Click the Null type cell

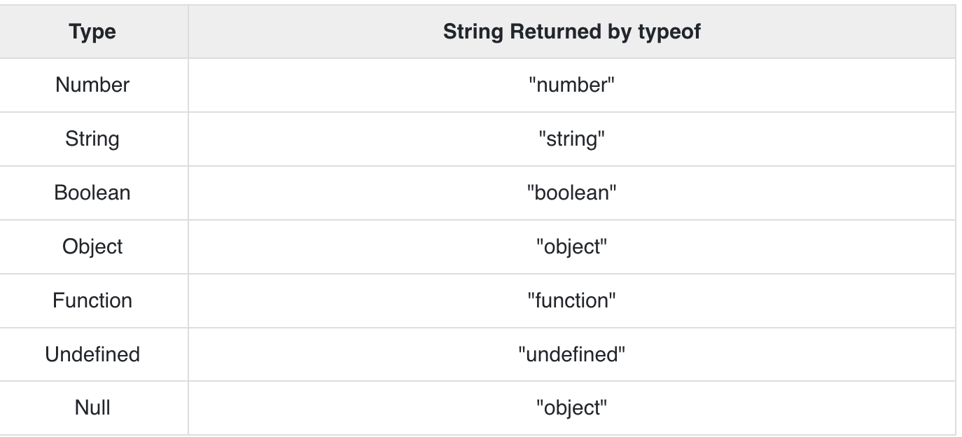tap(92, 408)
